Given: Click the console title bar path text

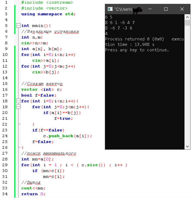Looking at the screenshot, I should [x=123, y=9].
